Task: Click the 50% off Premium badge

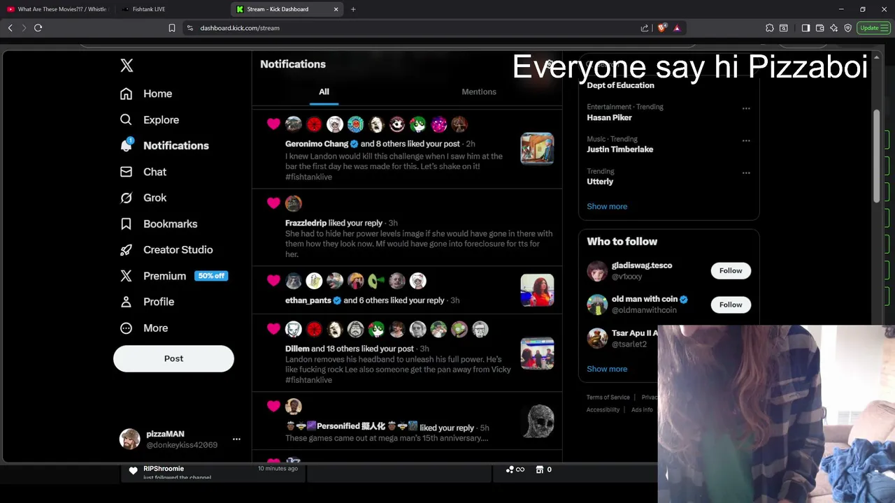Action: click(211, 276)
